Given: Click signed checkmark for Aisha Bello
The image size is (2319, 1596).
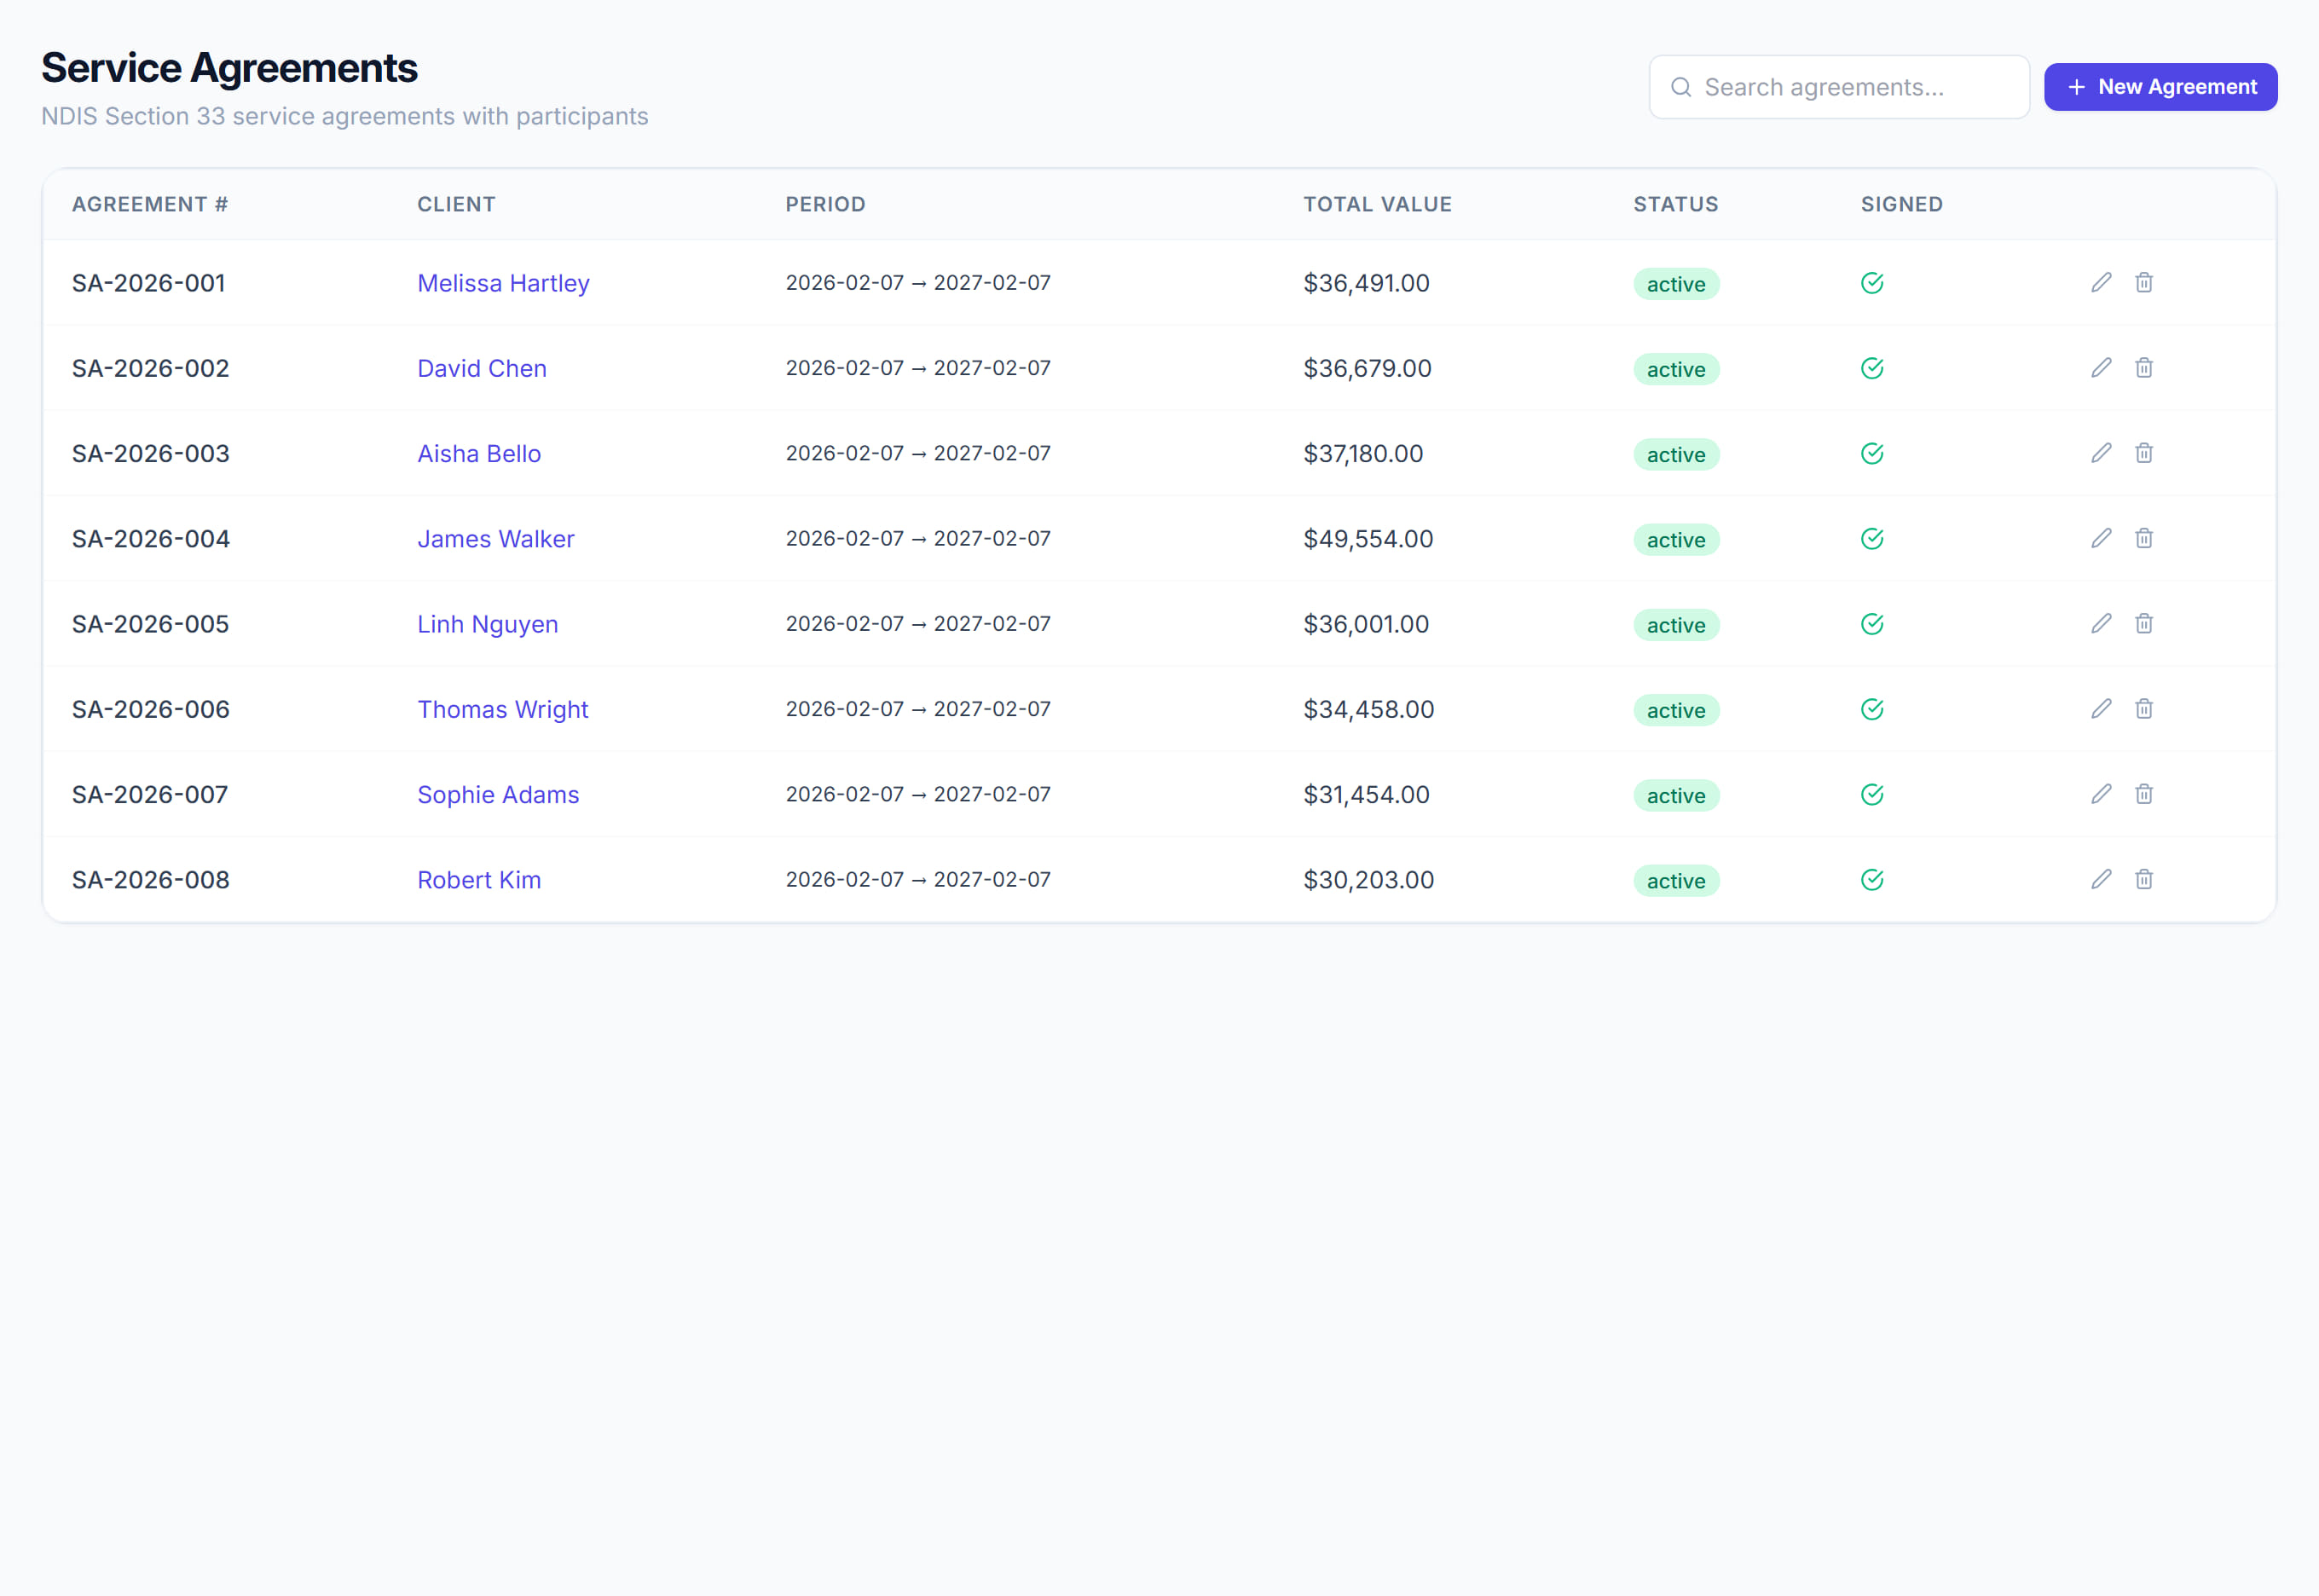Looking at the screenshot, I should pyautogui.click(x=1872, y=453).
